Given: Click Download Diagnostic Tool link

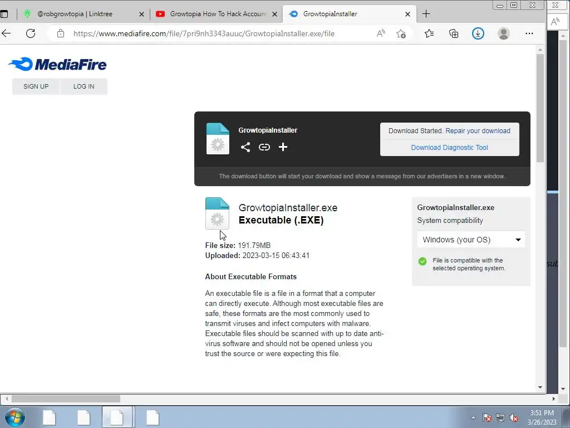Looking at the screenshot, I should pos(449,147).
